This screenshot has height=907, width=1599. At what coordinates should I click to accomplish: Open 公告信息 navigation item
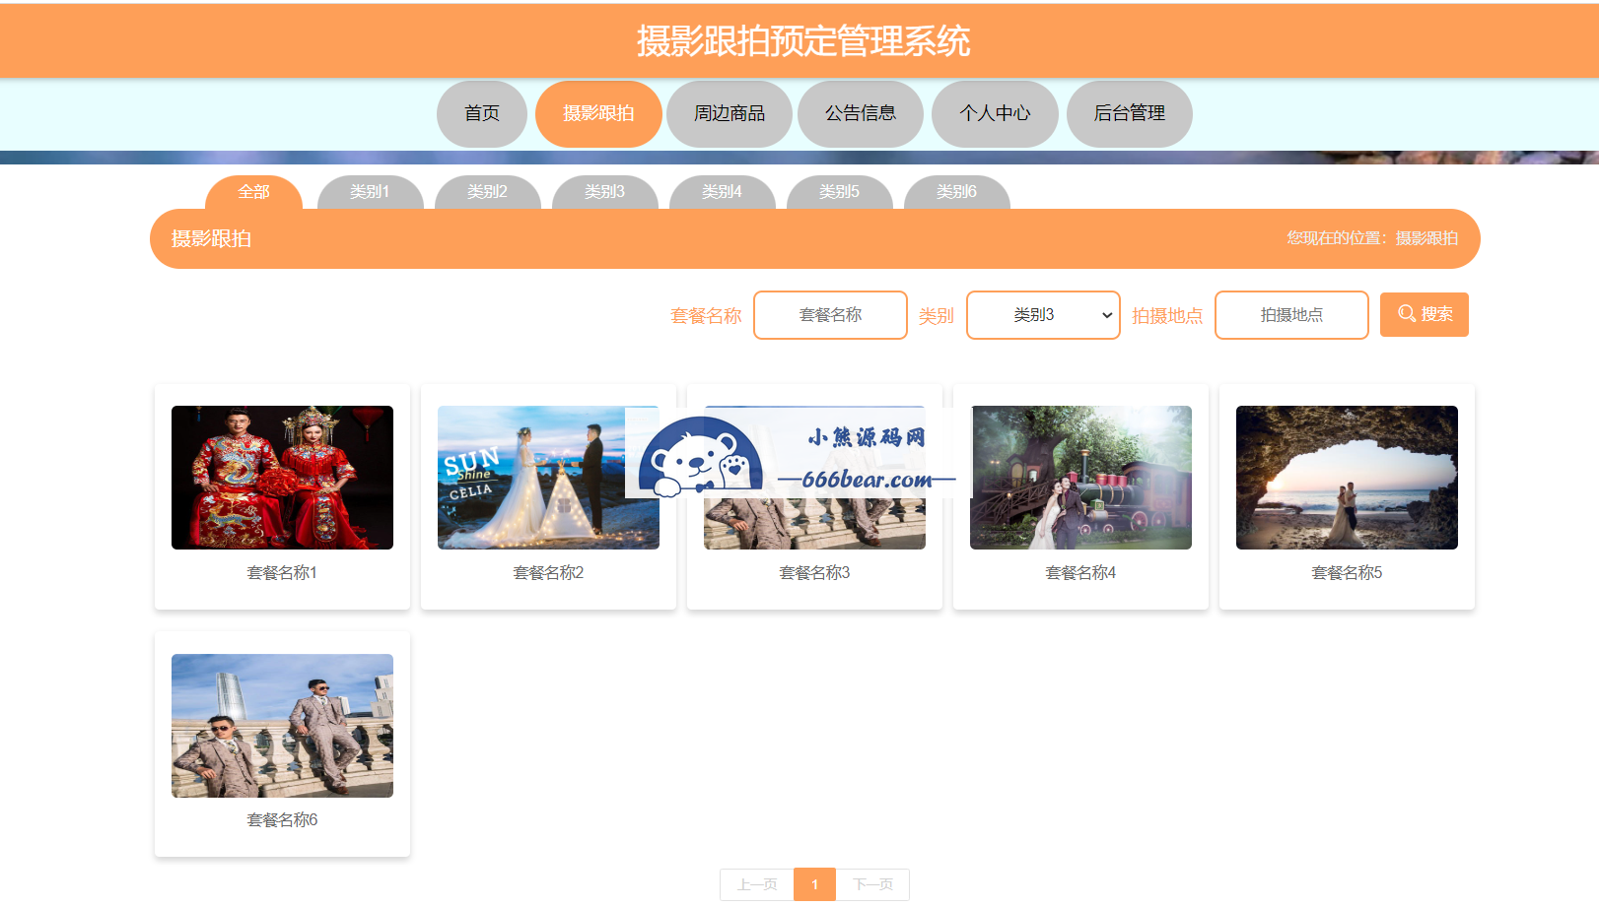pos(861,114)
